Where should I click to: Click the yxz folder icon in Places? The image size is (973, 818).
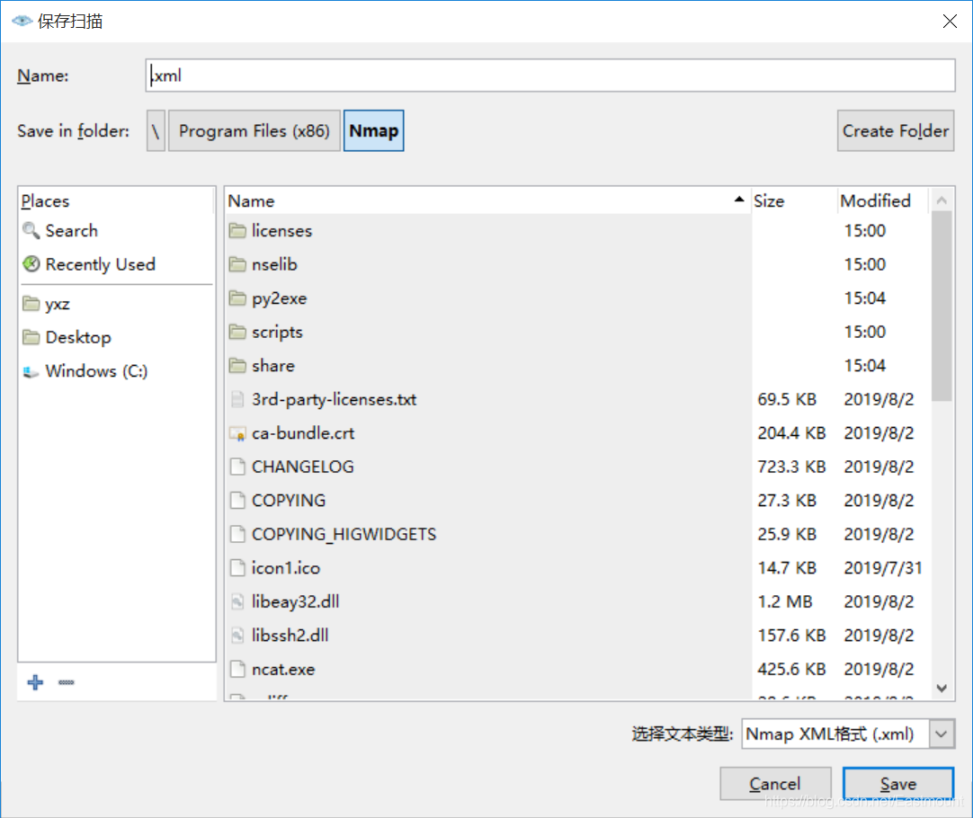point(31,303)
